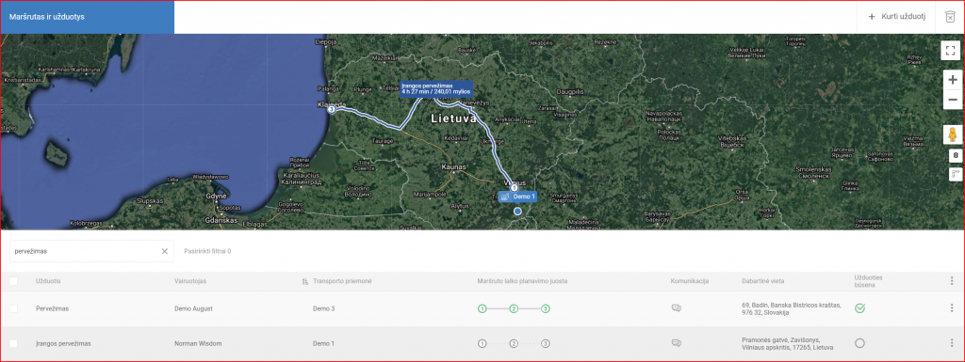Zoom out on the map
The width and height of the screenshot is (965, 362).
click(953, 100)
